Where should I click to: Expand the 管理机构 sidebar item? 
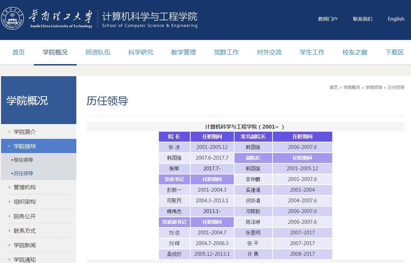point(25,188)
